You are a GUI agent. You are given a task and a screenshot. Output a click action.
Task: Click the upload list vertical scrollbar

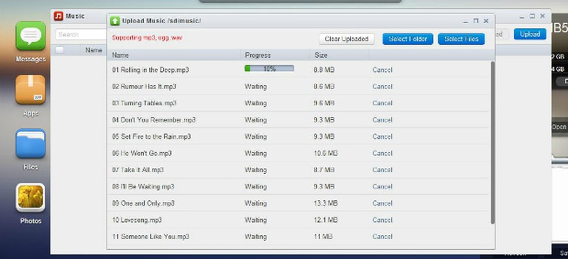tap(492, 143)
